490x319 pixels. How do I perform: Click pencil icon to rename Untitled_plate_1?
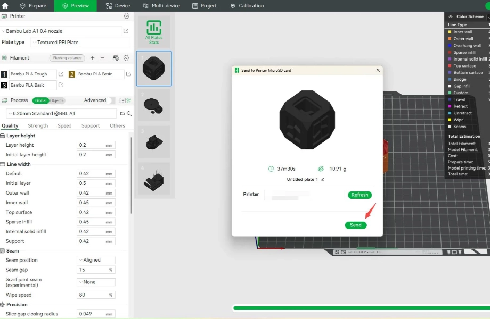click(323, 180)
